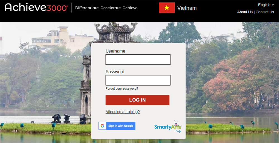Screen dimensions: 279x143
Task: Click the Achieve3000 logo
Action: pos(36,8)
